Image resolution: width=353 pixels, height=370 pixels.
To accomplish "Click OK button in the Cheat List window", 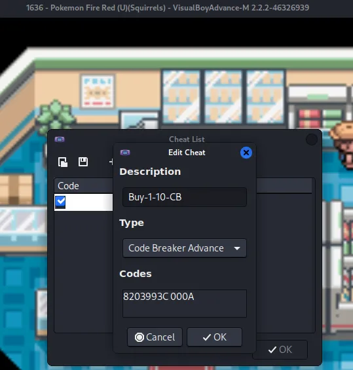I will pos(280,350).
